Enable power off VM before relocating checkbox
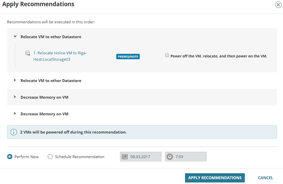Image resolution: width=283 pixels, height=184 pixels. [x=167, y=56]
